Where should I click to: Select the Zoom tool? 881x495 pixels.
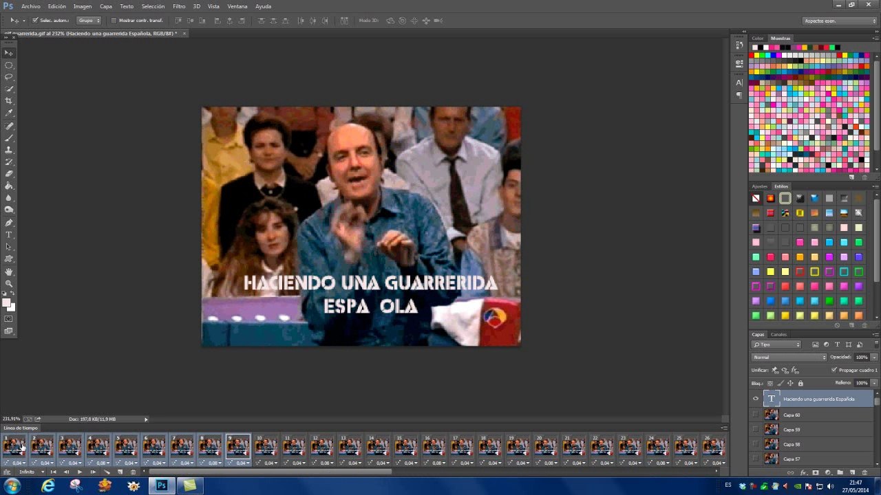click(x=9, y=283)
